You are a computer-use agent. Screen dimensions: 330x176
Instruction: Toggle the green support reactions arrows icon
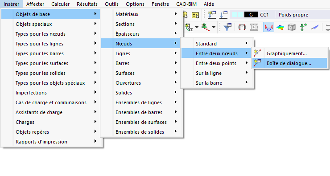pos(303,27)
